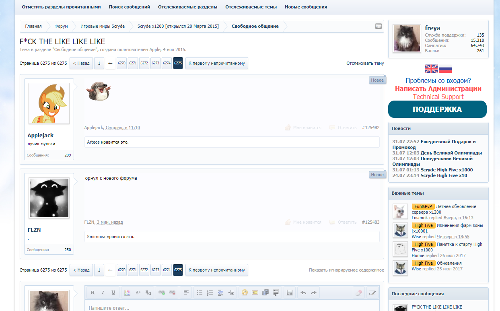Insert media with the film icon

click(x=265, y=292)
